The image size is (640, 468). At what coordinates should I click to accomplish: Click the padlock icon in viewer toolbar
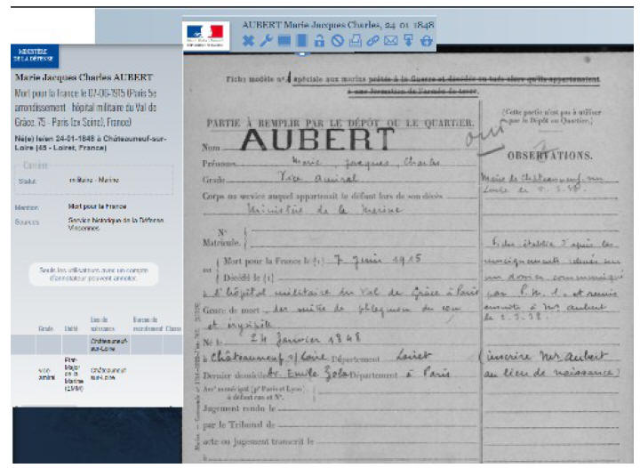tap(319, 41)
